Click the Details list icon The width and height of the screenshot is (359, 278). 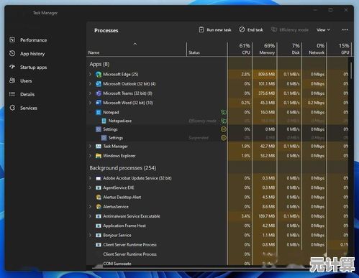click(x=12, y=94)
